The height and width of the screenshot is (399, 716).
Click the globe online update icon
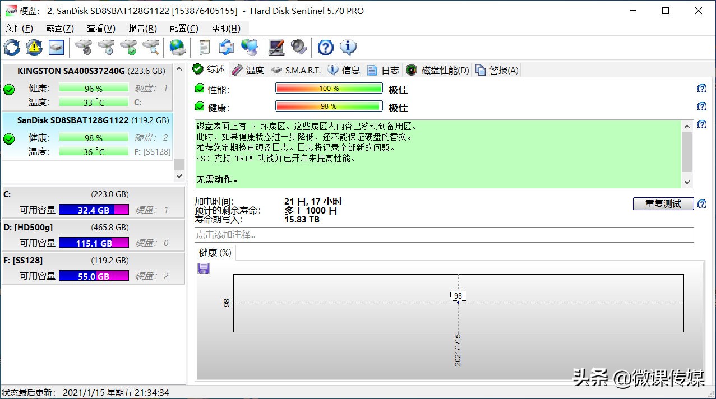[177, 48]
